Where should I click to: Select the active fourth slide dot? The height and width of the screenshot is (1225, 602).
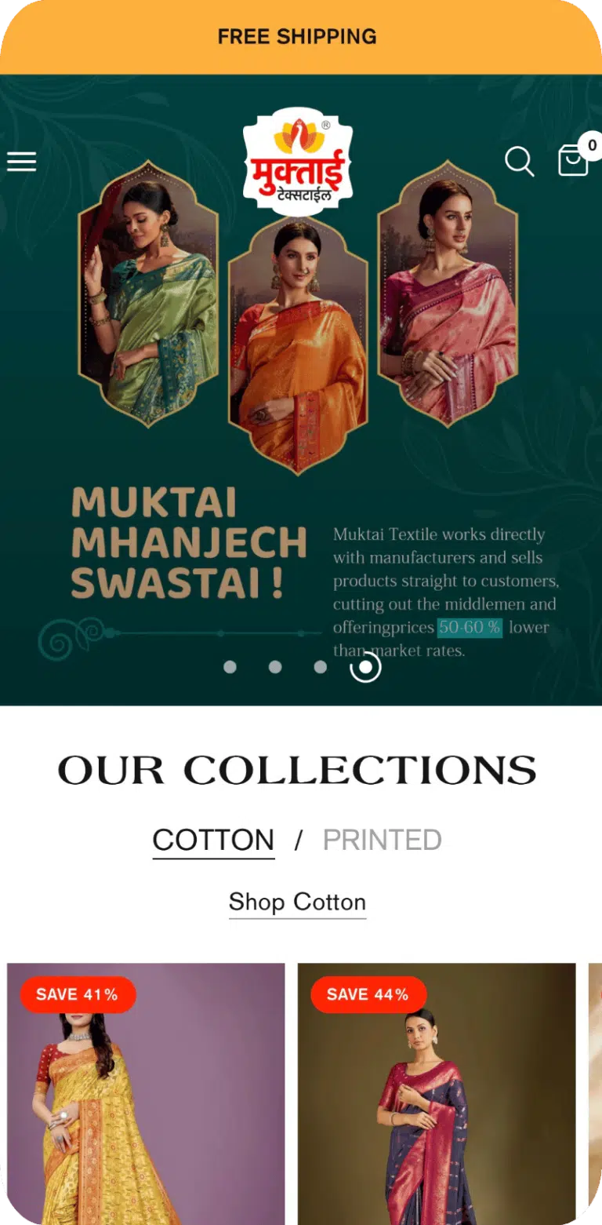[x=365, y=667]
